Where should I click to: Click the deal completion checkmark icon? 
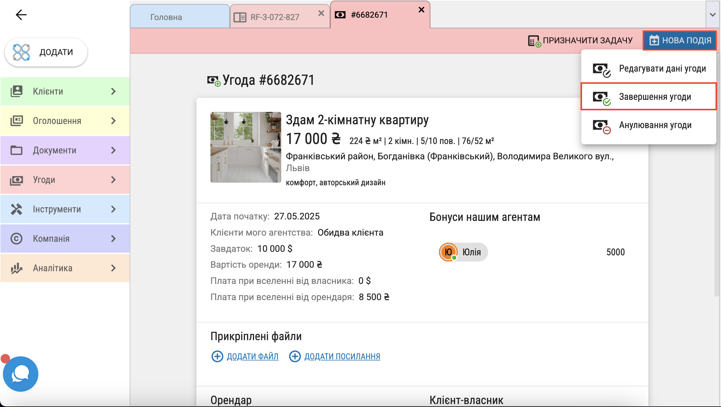click(601, 98)
